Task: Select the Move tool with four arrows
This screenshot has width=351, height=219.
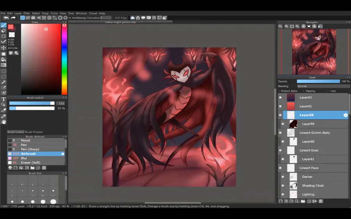Action: click(4, 47)
